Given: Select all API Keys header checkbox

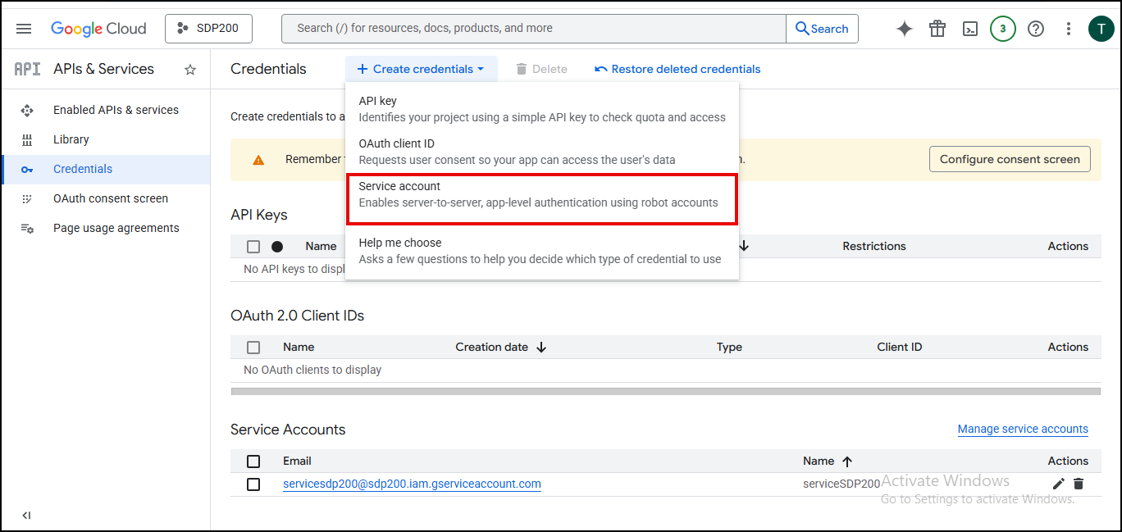Looking at the screenshot, I should (253, 246).
